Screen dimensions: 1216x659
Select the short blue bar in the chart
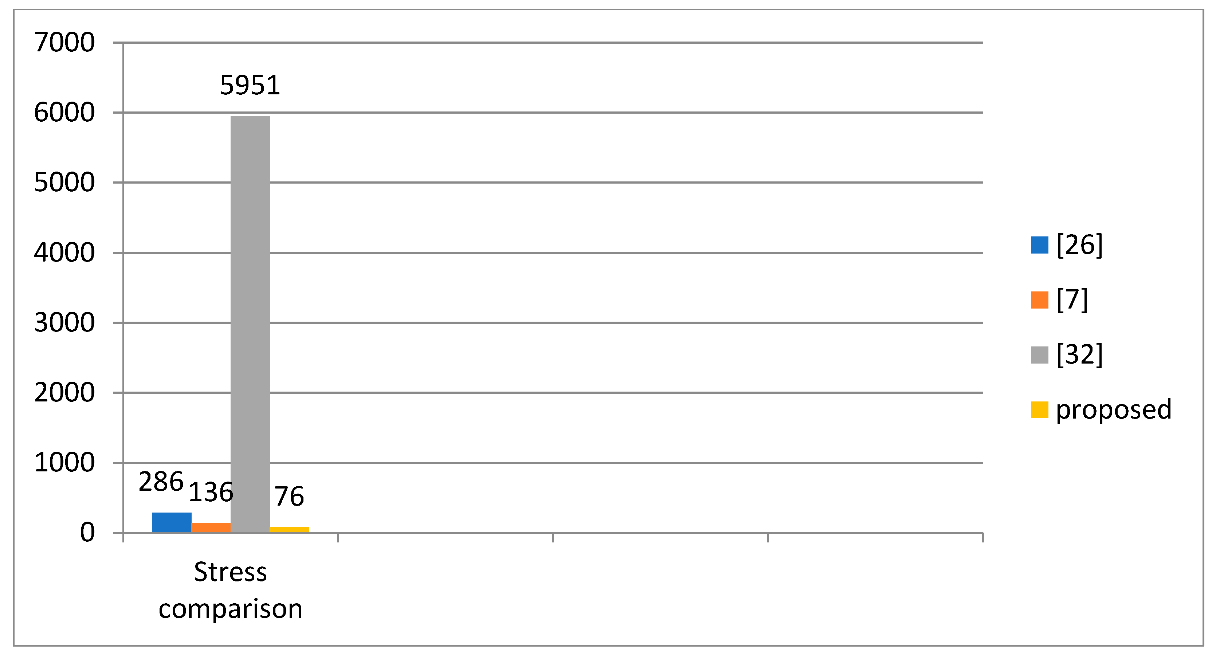pyautogui.click(x=172, y=523)
